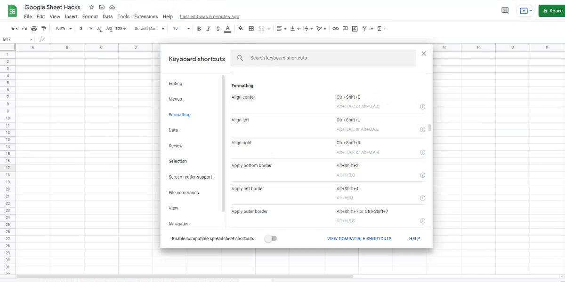
Task: Open the zoom 100% dropdown
Action: 63,29
